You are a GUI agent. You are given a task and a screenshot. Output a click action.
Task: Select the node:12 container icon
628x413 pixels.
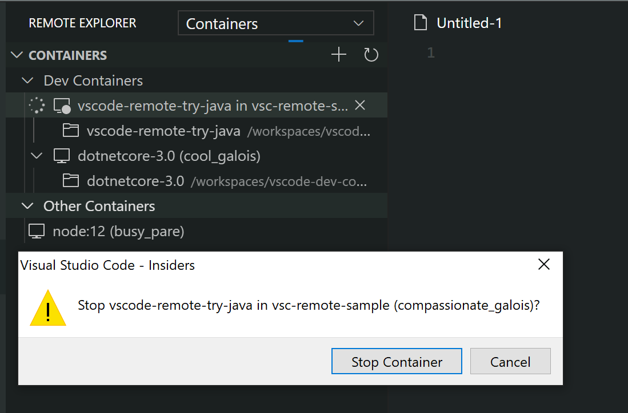36,230
